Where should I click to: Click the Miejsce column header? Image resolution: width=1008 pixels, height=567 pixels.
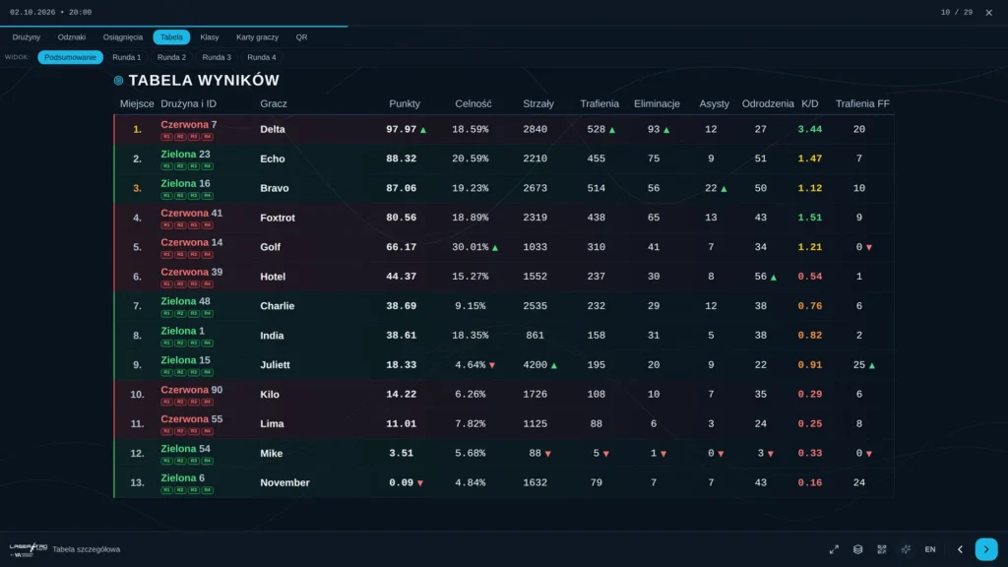(x=137, y=103)
